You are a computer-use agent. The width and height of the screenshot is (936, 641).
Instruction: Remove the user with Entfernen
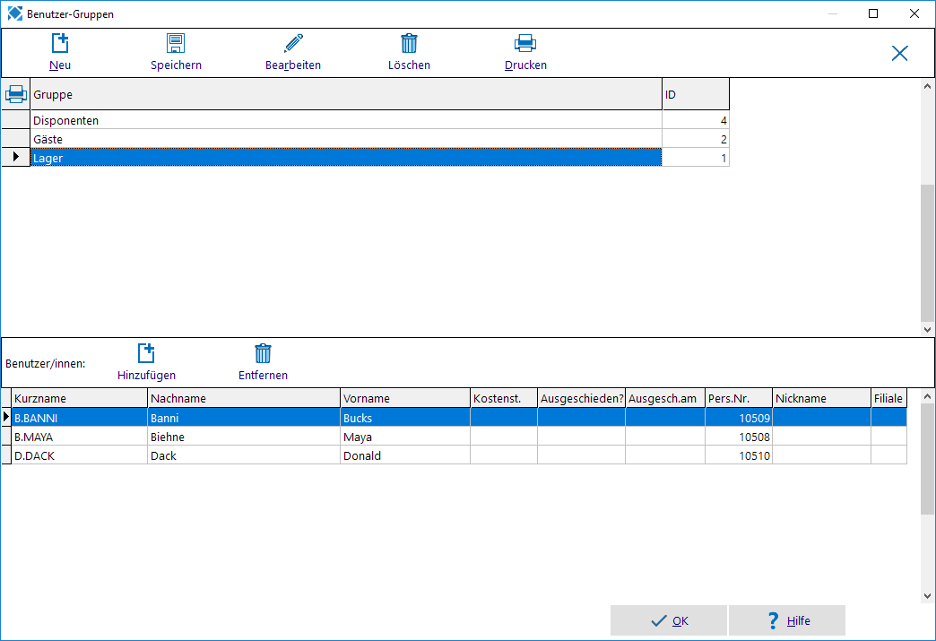click(263, 362)
